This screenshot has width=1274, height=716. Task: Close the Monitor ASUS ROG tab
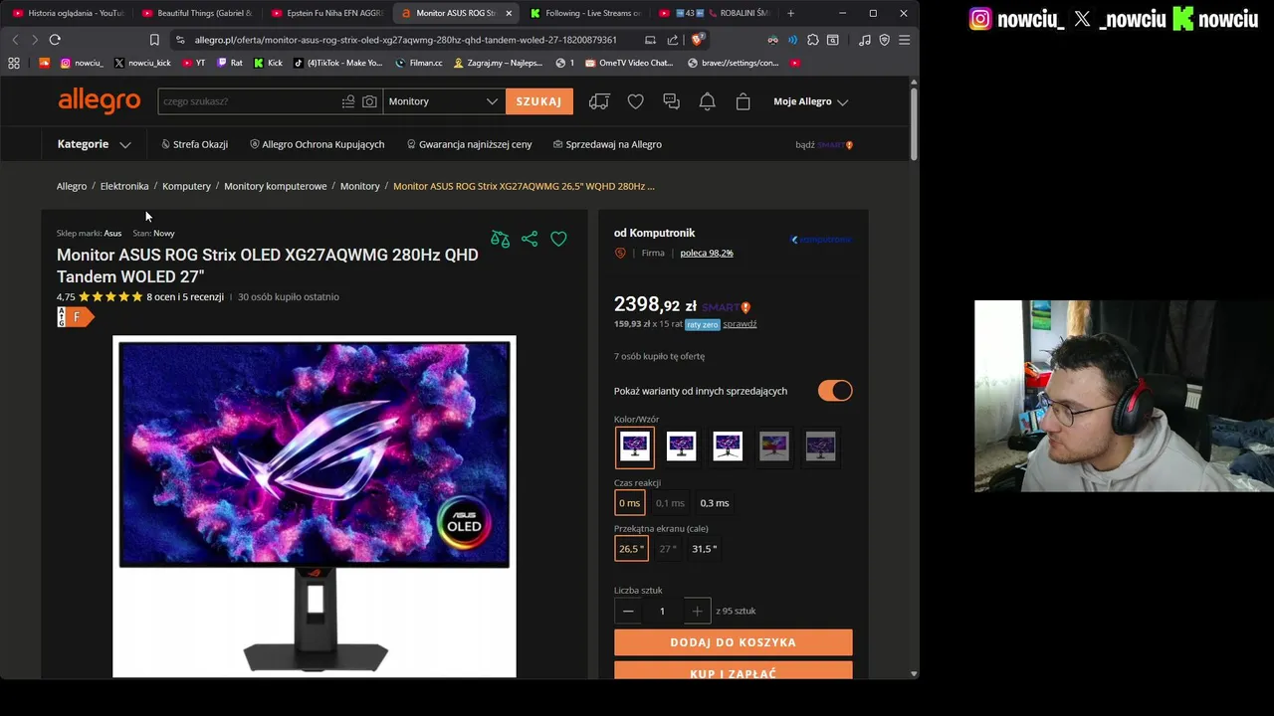coord(509,13)
